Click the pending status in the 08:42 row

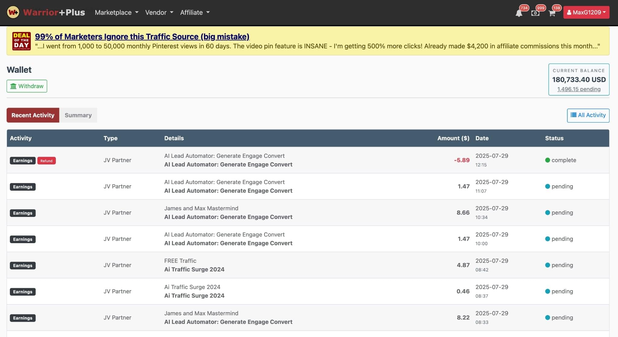pos(559,265)
